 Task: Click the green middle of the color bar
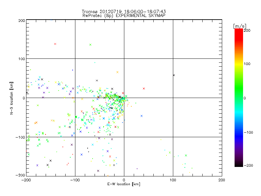tap(238, 98)
